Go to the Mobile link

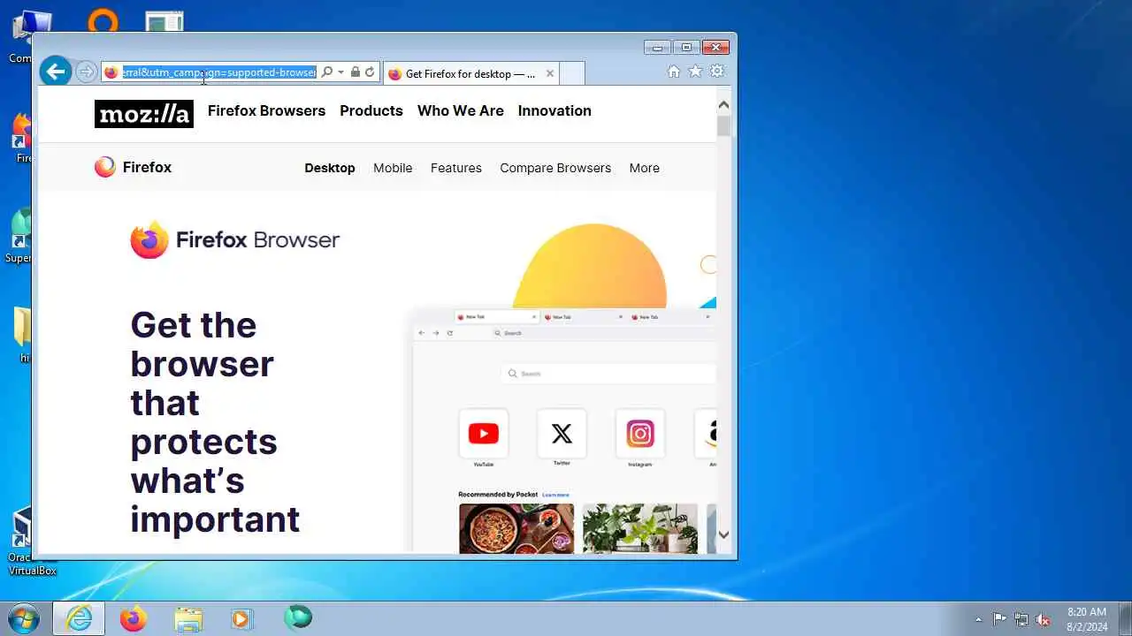pos(393,168)
